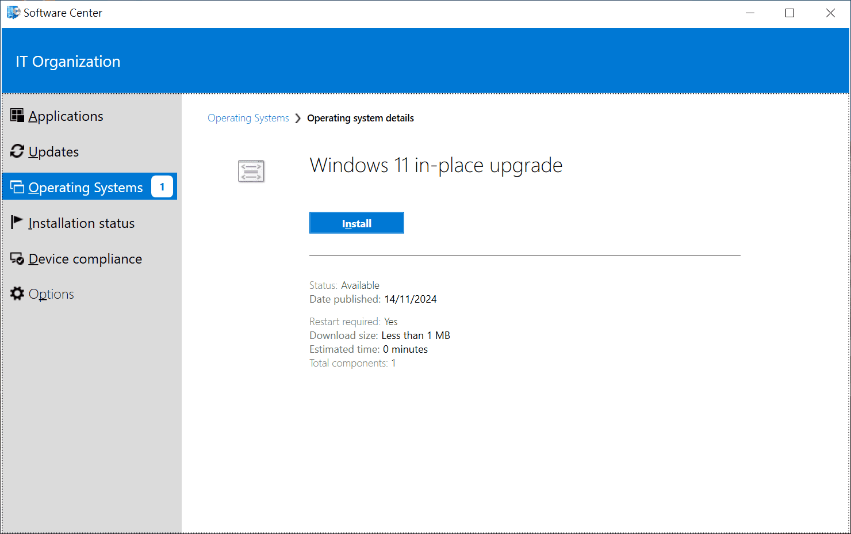
Task: Click the breadcrumb chevron separator arrow
Action: click(298, 118)
